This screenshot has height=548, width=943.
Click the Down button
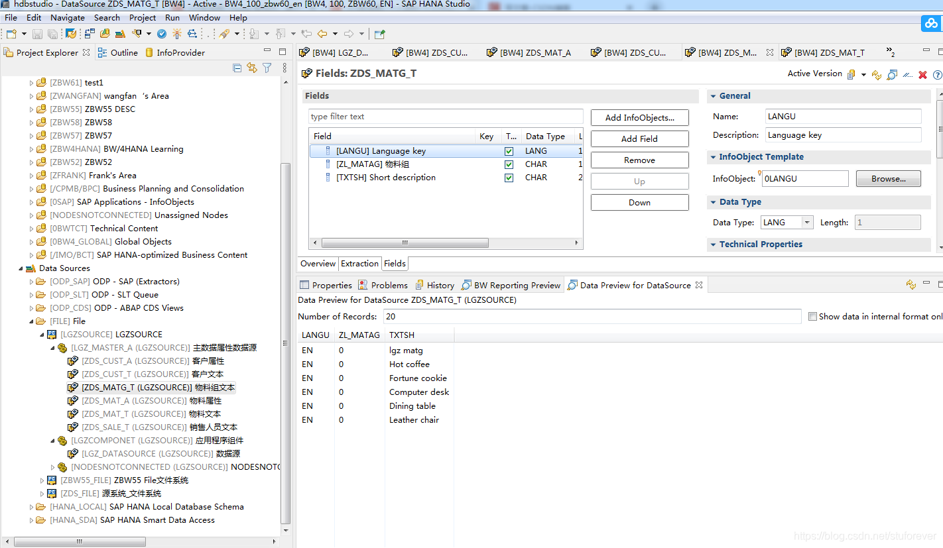[x=639, y=202]
